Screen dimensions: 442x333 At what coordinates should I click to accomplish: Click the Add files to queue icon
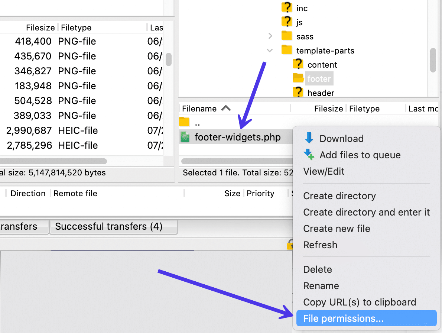click(309, 155)
